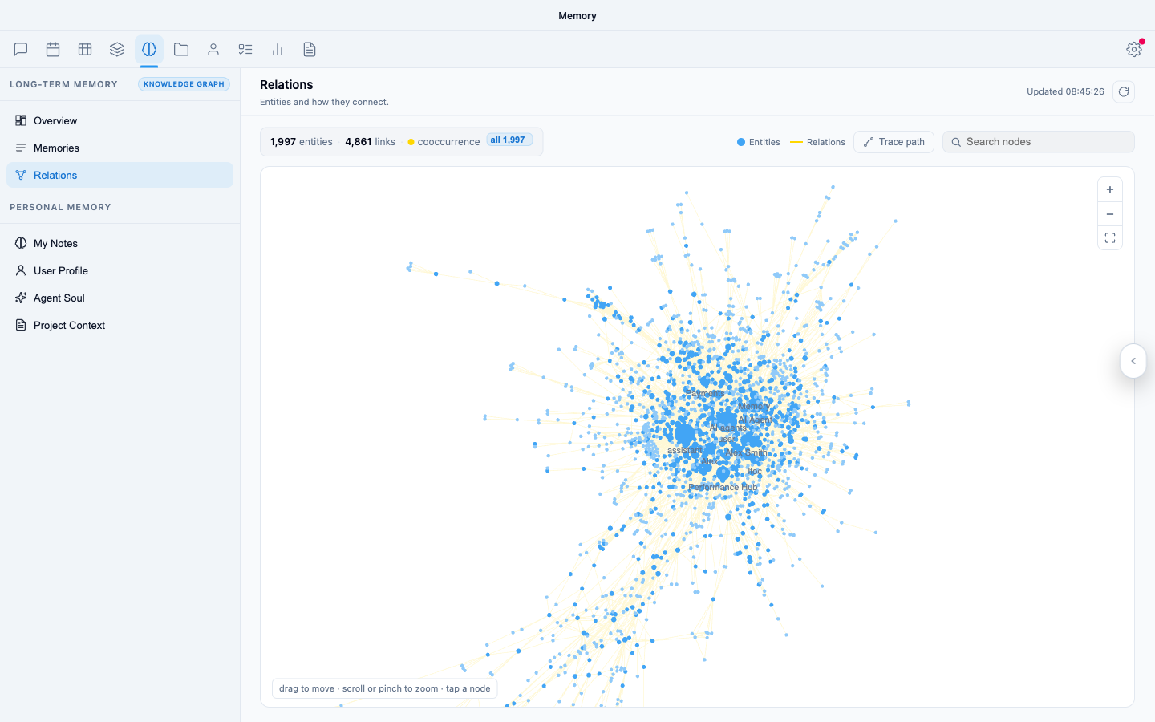Click the Trace path button
This screenshot has height=722, width=1155.
[x=894, y=142]
